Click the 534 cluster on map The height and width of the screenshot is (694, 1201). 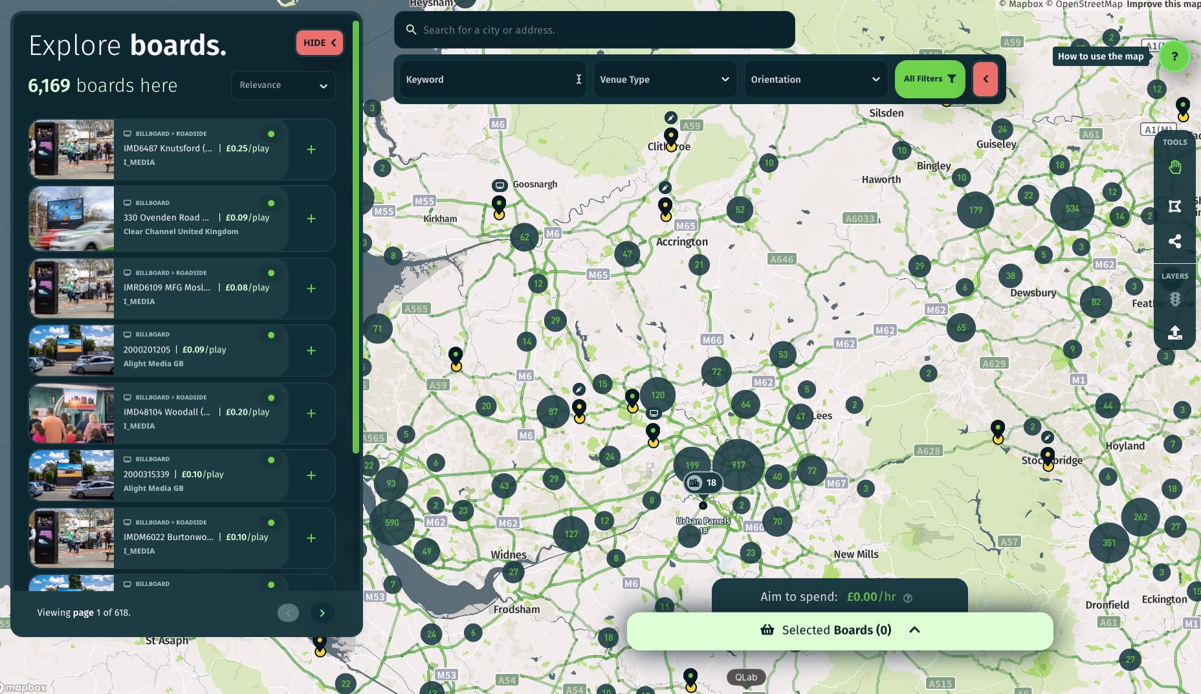1072,209
